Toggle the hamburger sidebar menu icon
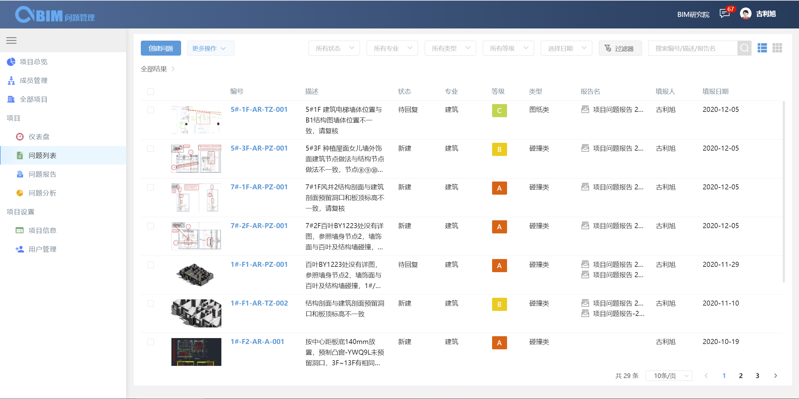 (x=11, y=40)
